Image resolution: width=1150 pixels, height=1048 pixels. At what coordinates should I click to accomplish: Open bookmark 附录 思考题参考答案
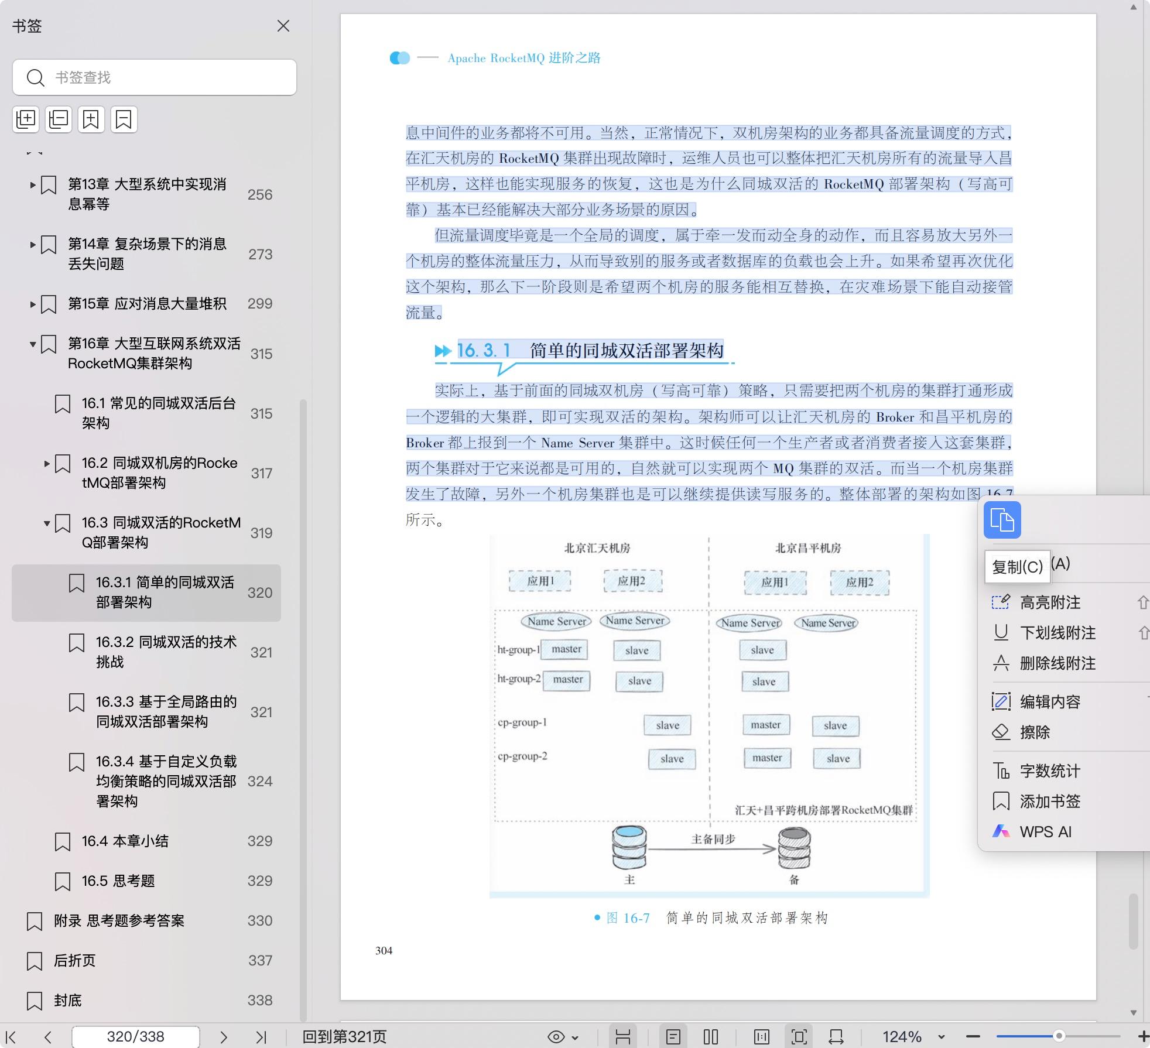pyautogui.click(x=119, y=921)
